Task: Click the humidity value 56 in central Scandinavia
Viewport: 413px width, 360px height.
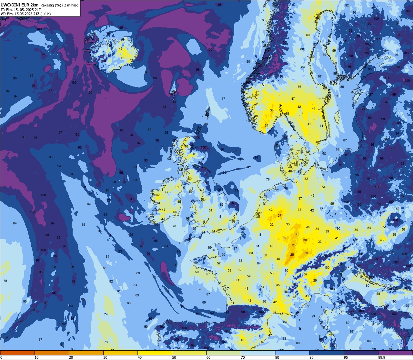Action: [x=299, y=87]
